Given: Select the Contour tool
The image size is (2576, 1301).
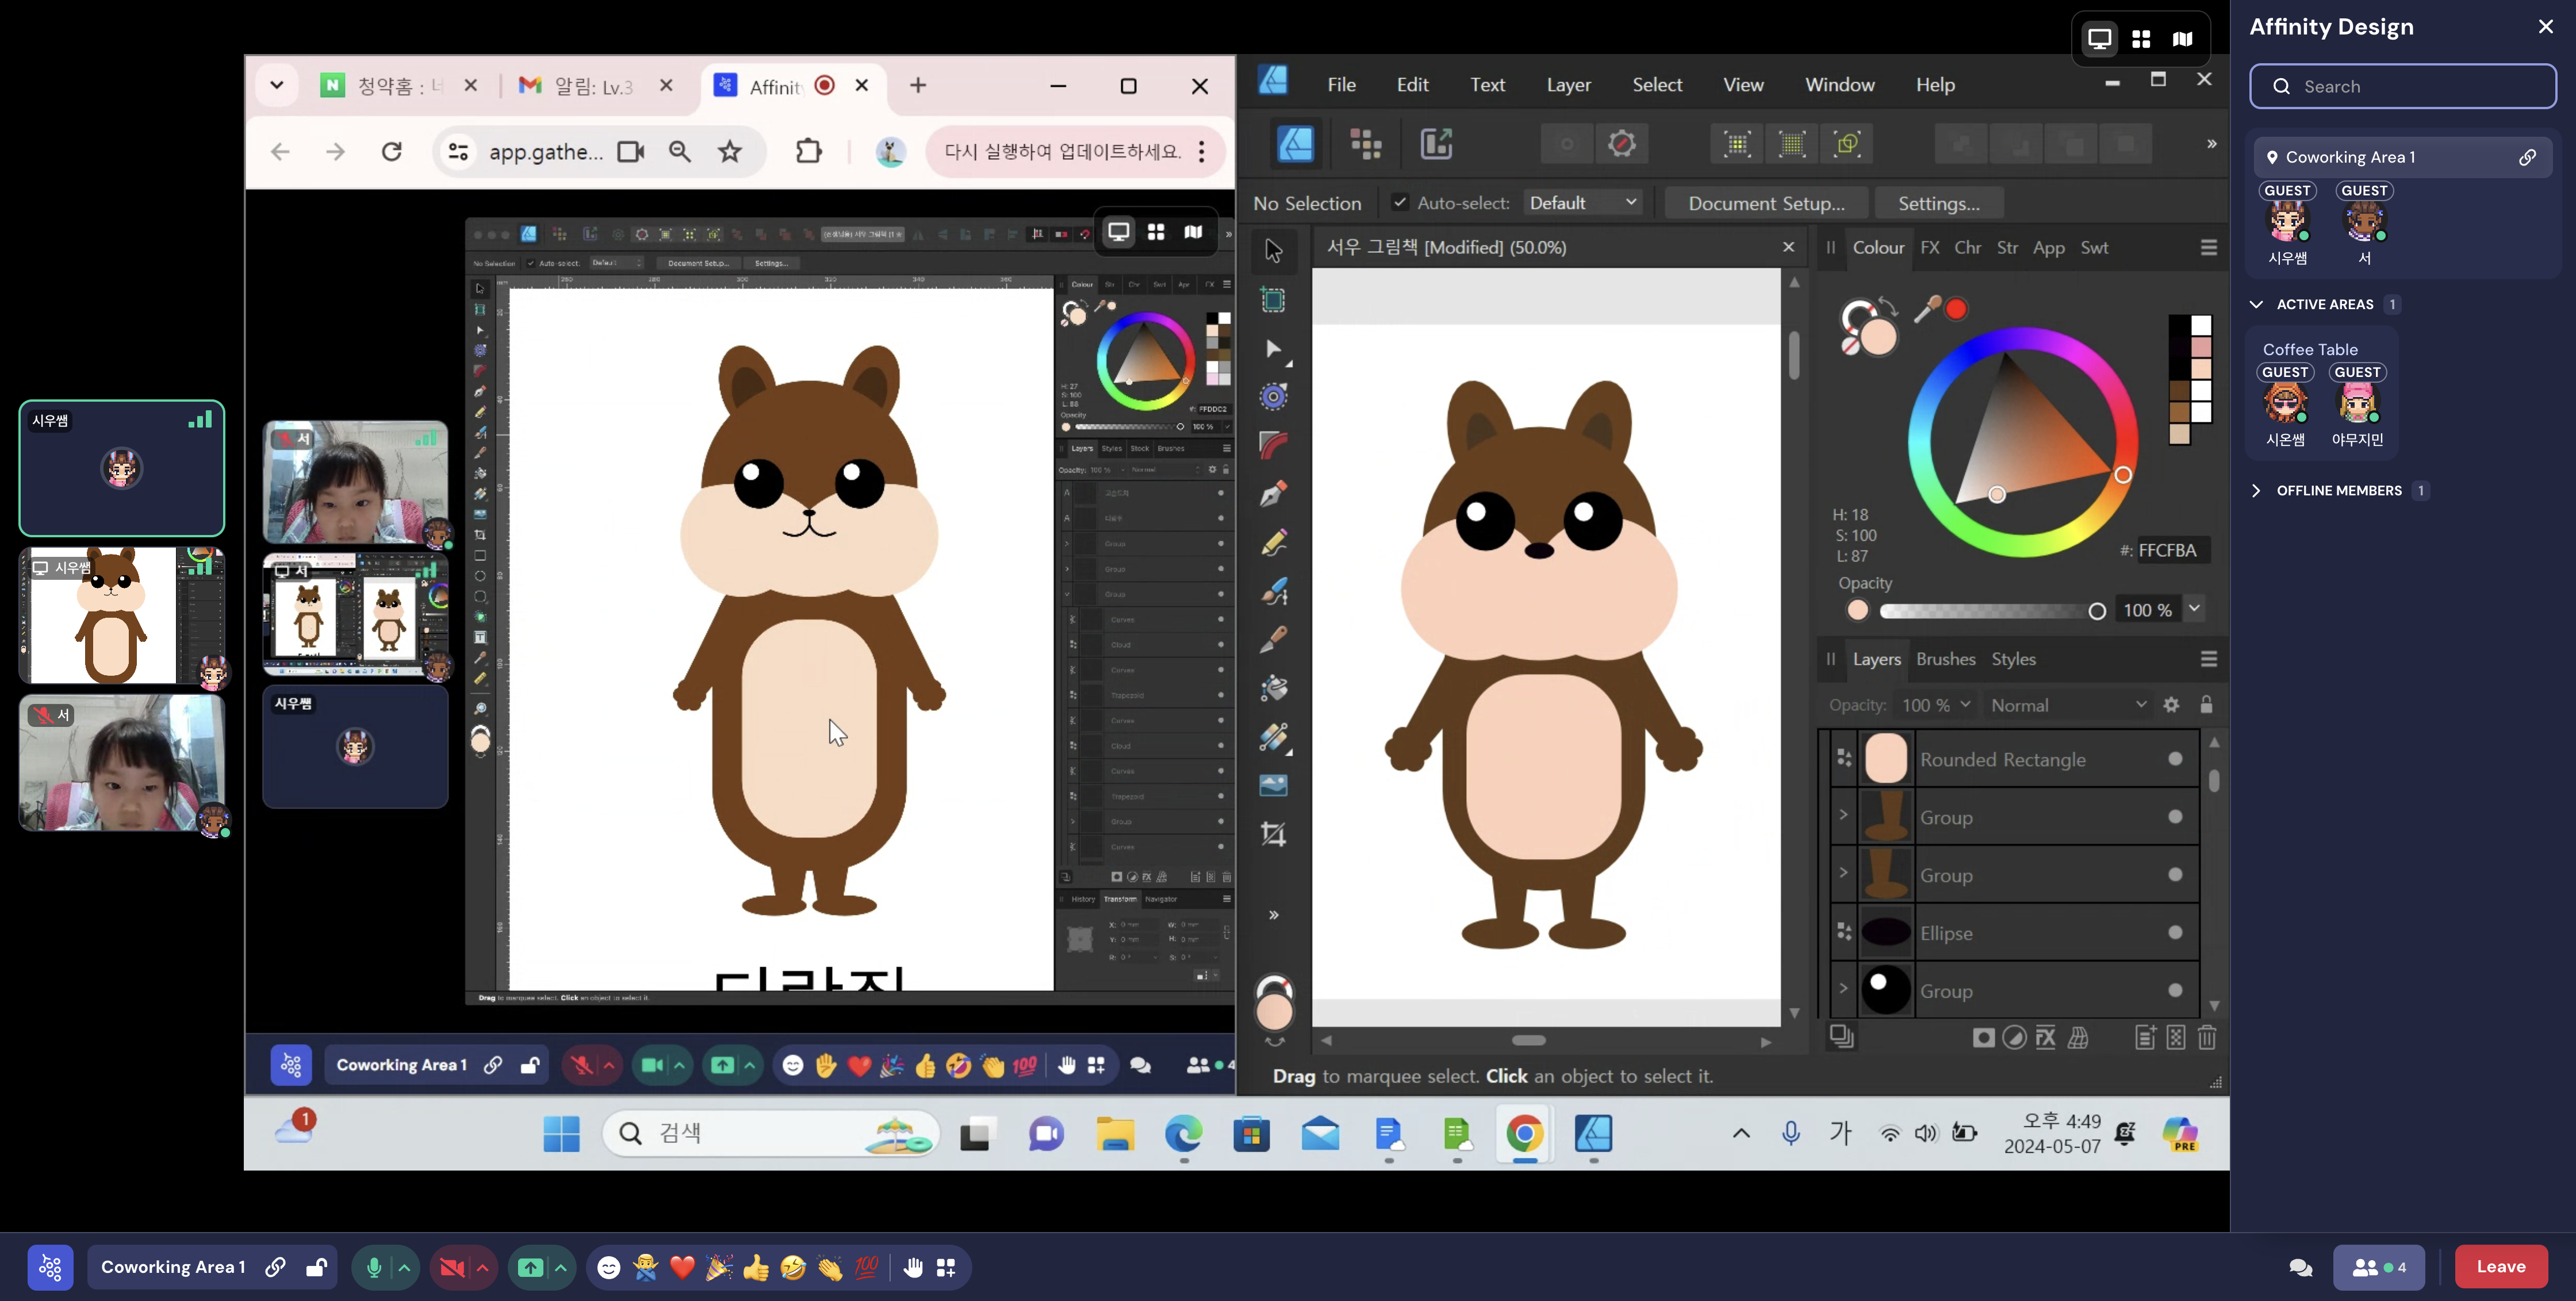Looking at the screenshot, I should pos(1273,397).
